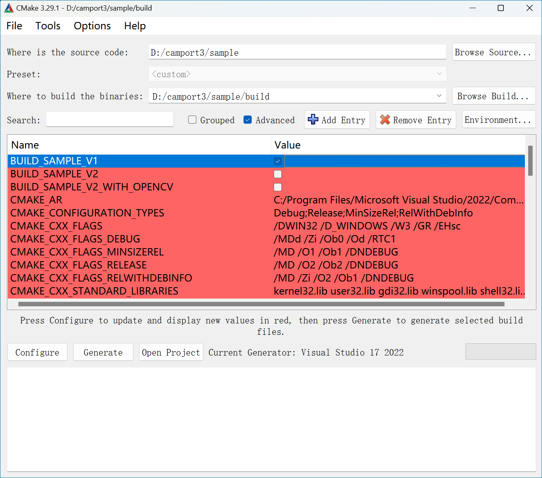Click the /DWIN32 /D_WINDOWS flags value
Image resolution: width=542 pixels, height=478 pixels.
[367, 226]
